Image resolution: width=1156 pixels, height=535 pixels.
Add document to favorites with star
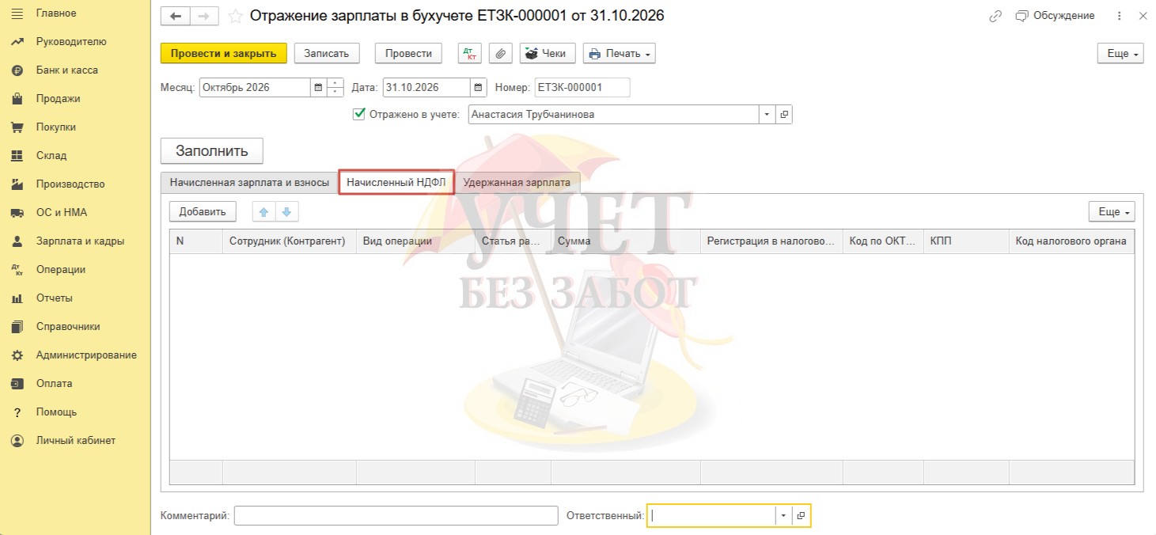click(235, 16)
